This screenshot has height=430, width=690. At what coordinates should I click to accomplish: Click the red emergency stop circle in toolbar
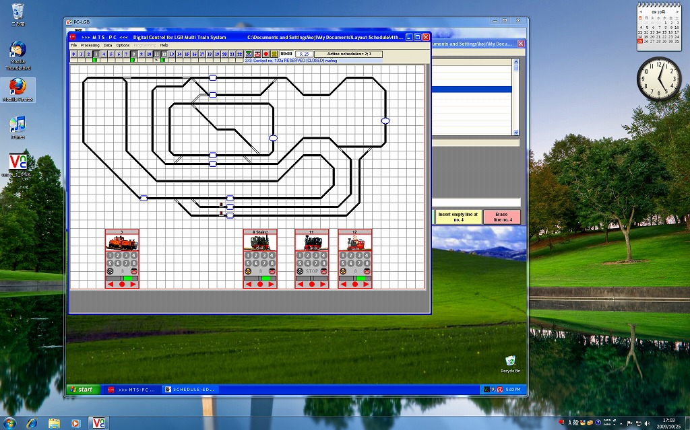click(265, 54)
